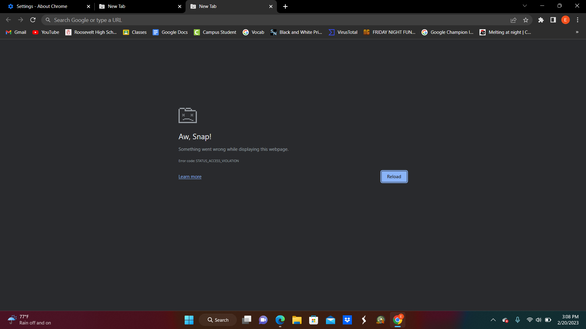Open new tab with plus button
The width and height of the screenshot is (586, 329).
[285, 6]
